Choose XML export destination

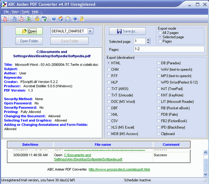pyautogui.click(x=113, y=115)
